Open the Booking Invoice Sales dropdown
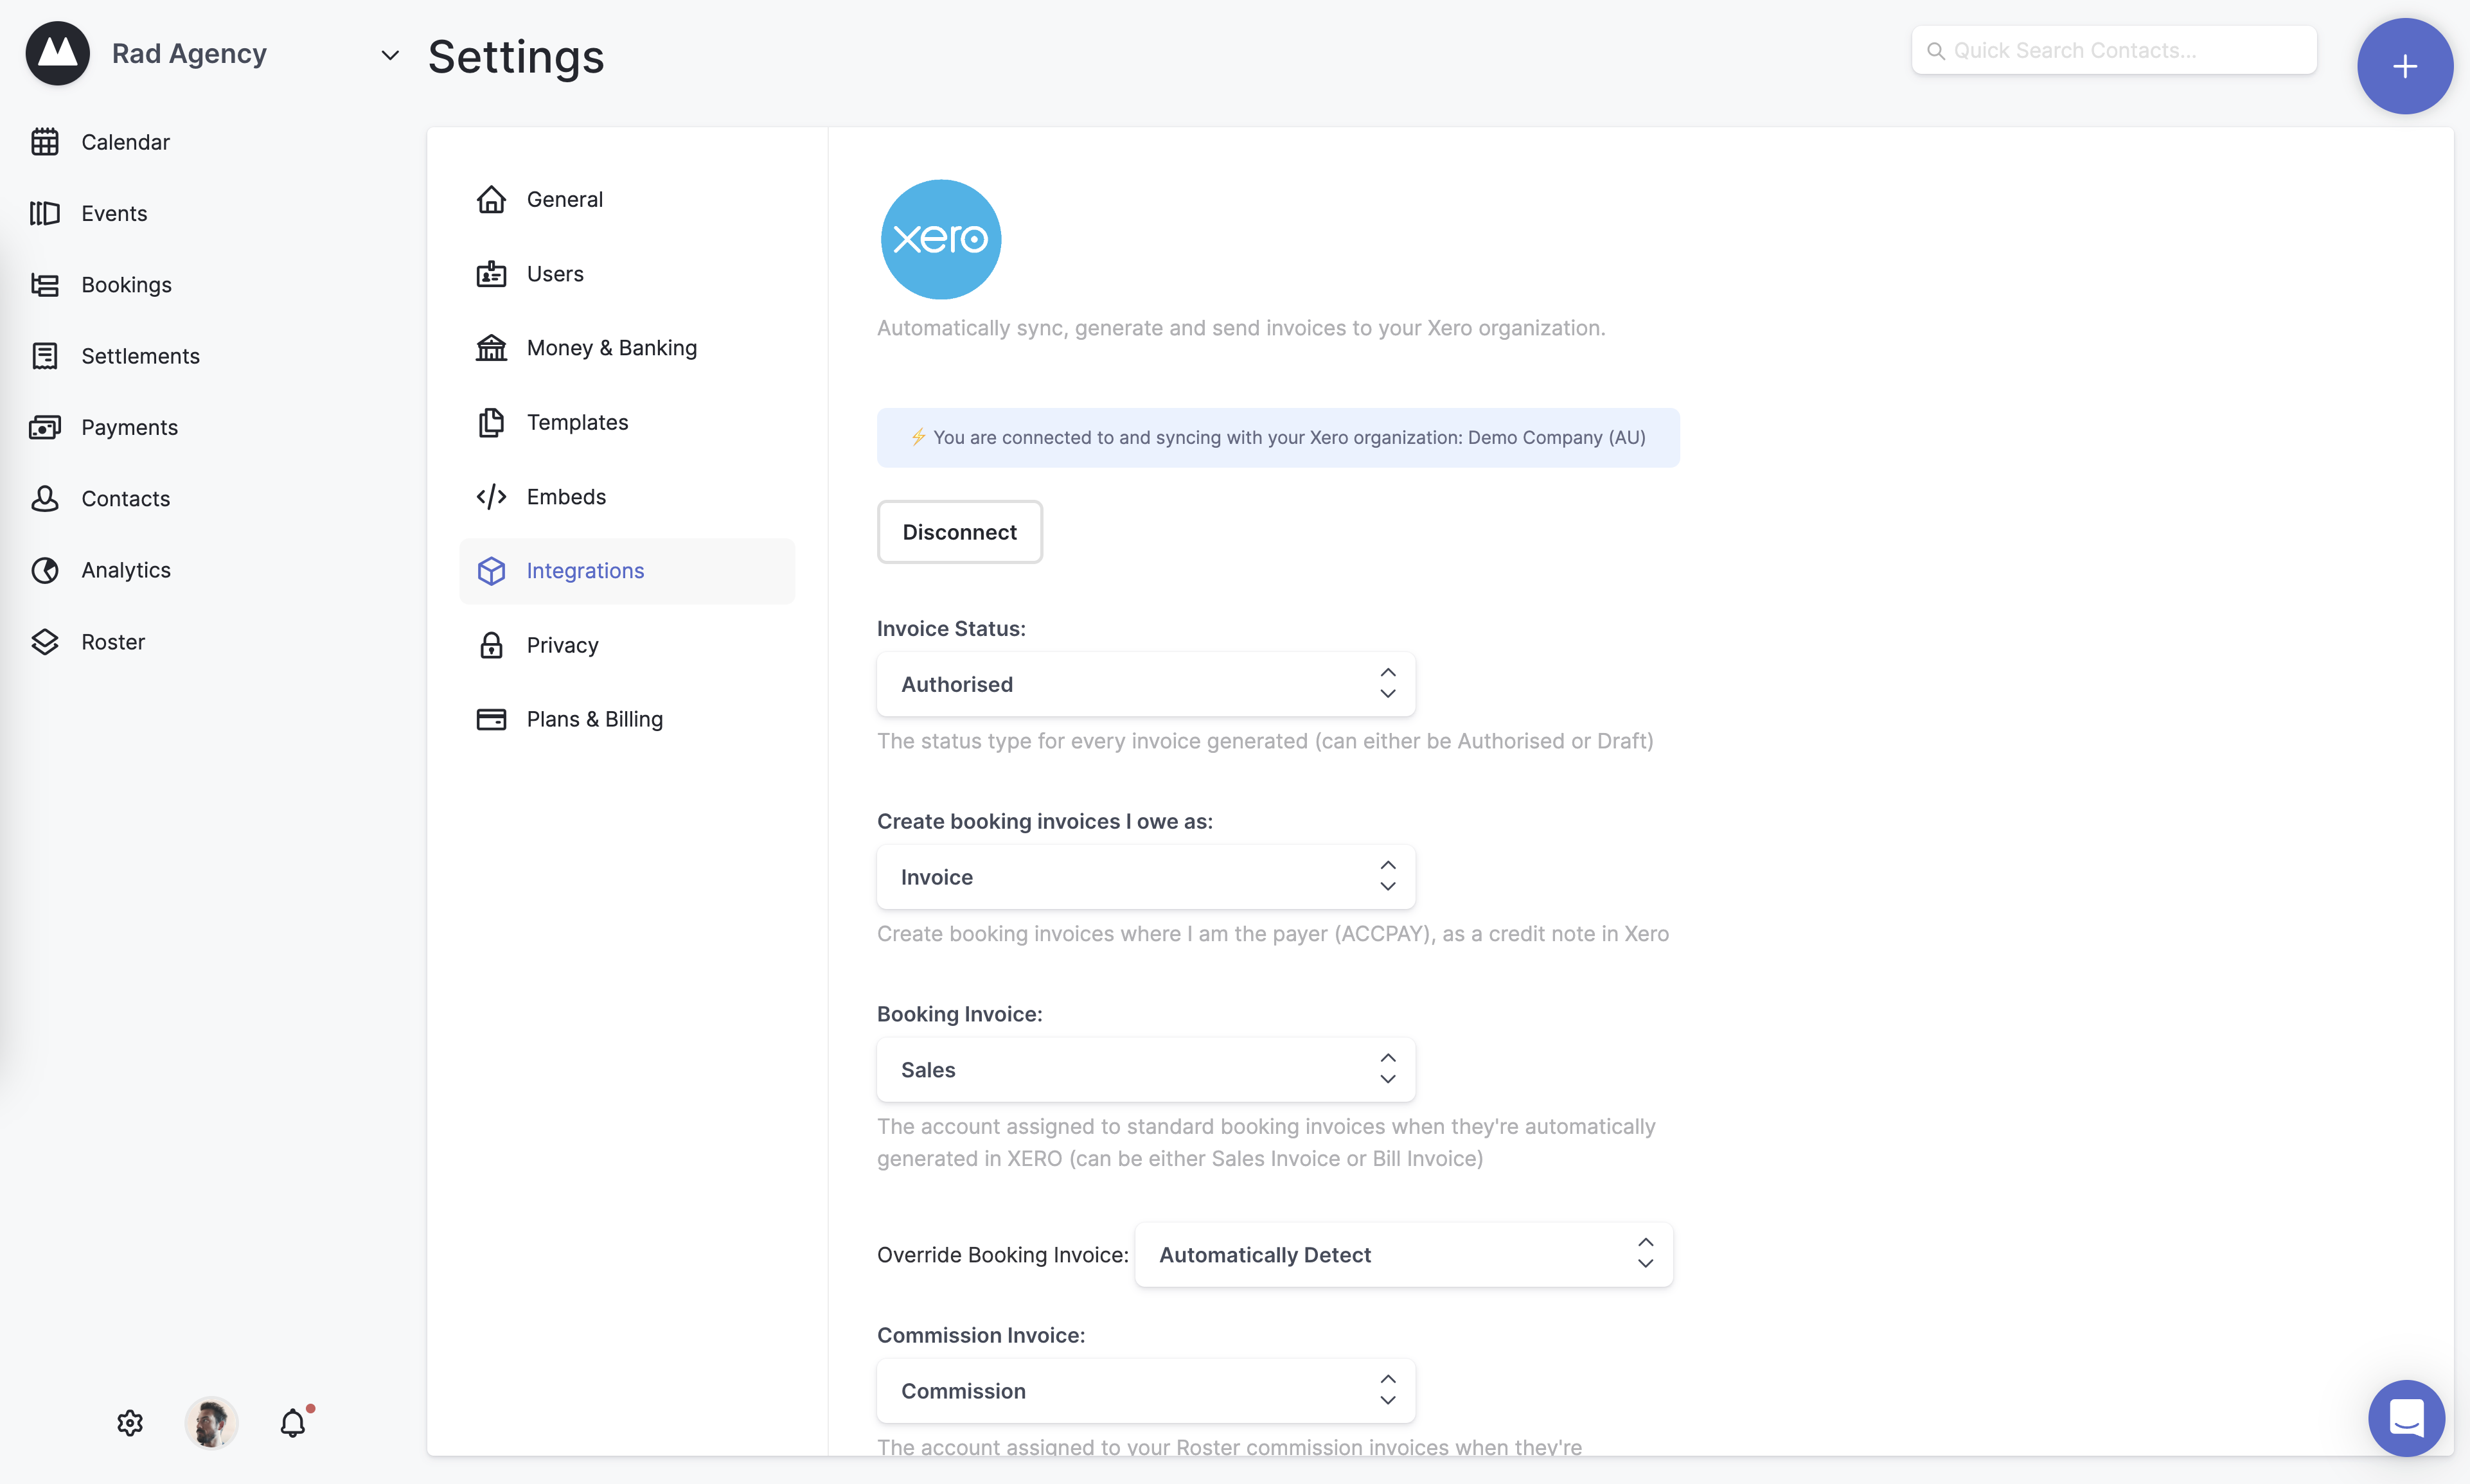 click(1145, 1069)
